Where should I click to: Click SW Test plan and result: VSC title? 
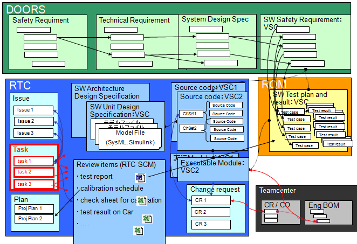[300, 98]
